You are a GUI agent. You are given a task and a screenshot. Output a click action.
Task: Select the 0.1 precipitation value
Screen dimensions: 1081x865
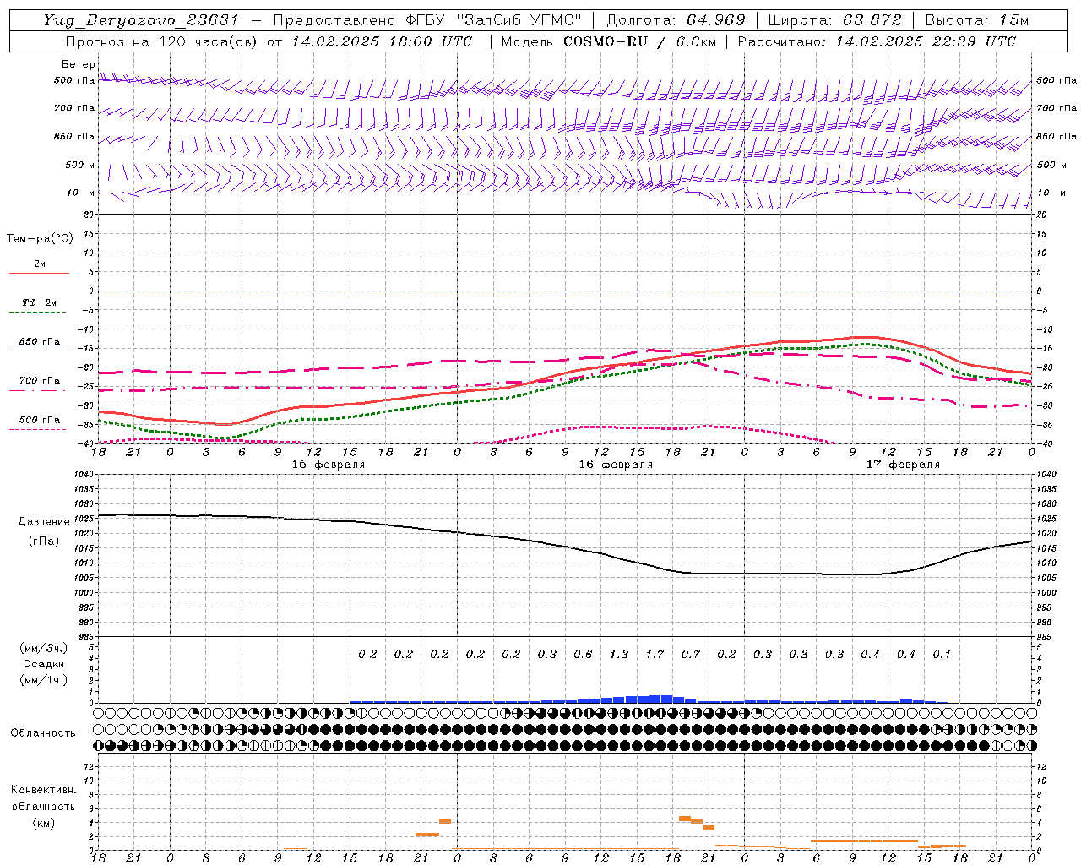[x=942, y=654]
